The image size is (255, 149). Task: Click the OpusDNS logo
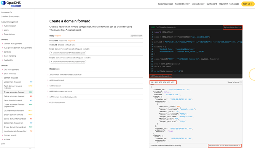pyautogui.click(x=11, y=3)
